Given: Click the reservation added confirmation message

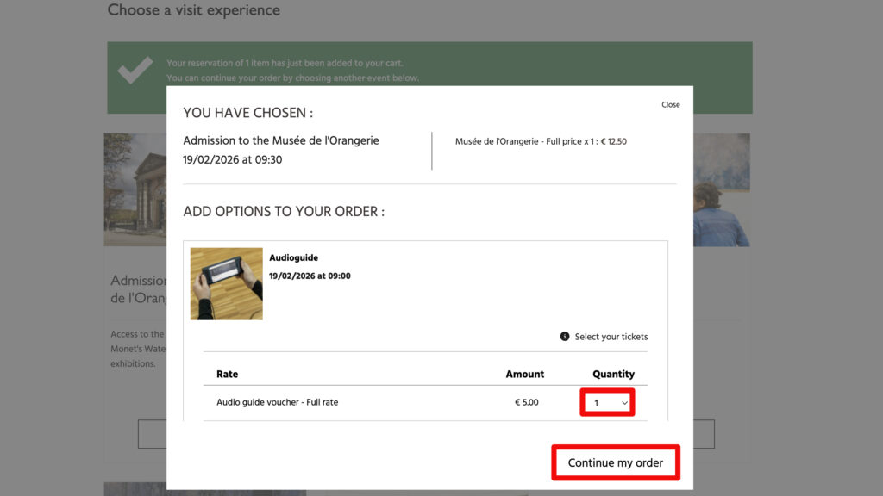Looking at the screenshot, I should (x=285, y=63).
